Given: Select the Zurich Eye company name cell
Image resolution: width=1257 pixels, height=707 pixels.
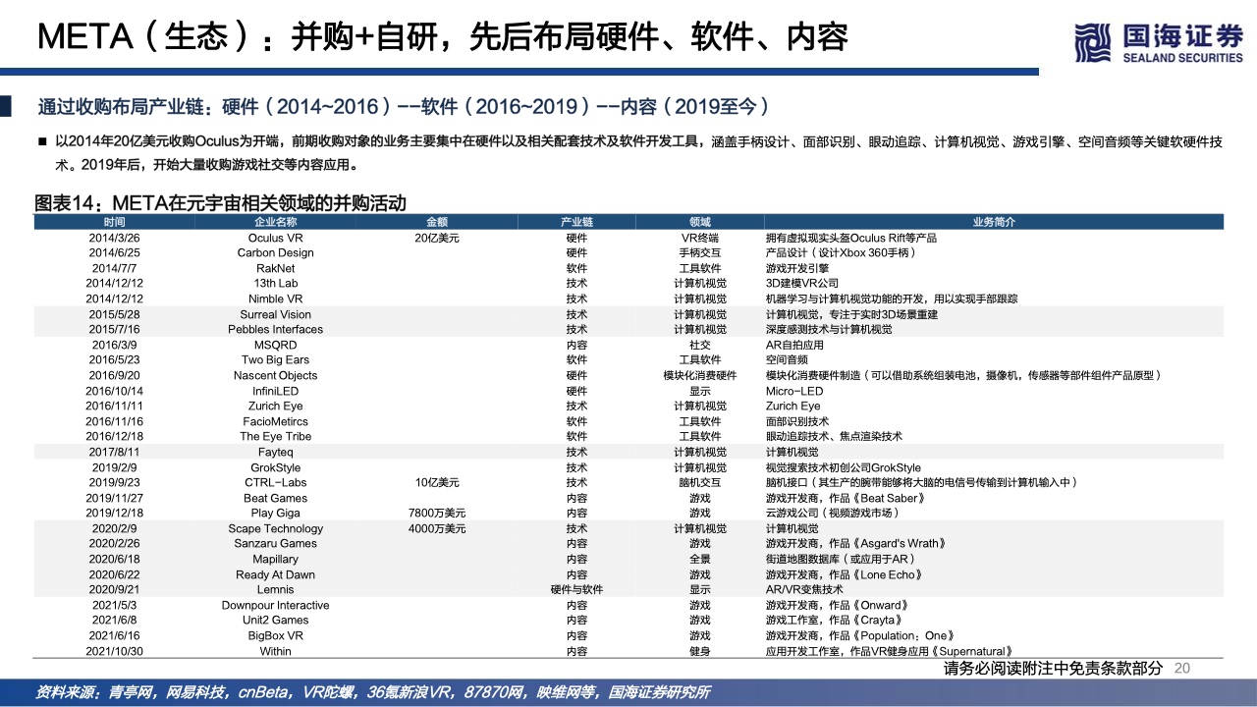Looking at the screenshot, I should point(275,406).
